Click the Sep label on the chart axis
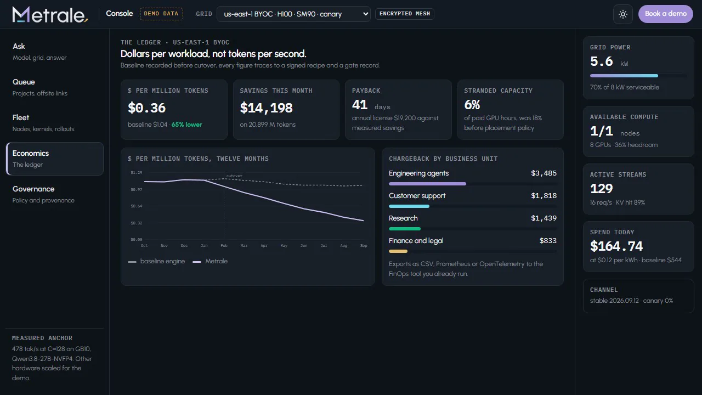 click(363, 246)
